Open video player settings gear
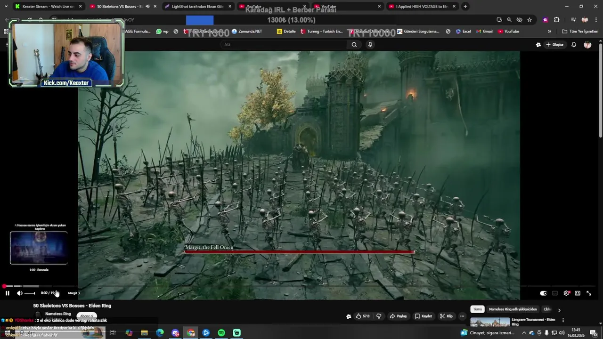Image resolution: width=603 pixels, height=339 pixels. click(567, 293)
